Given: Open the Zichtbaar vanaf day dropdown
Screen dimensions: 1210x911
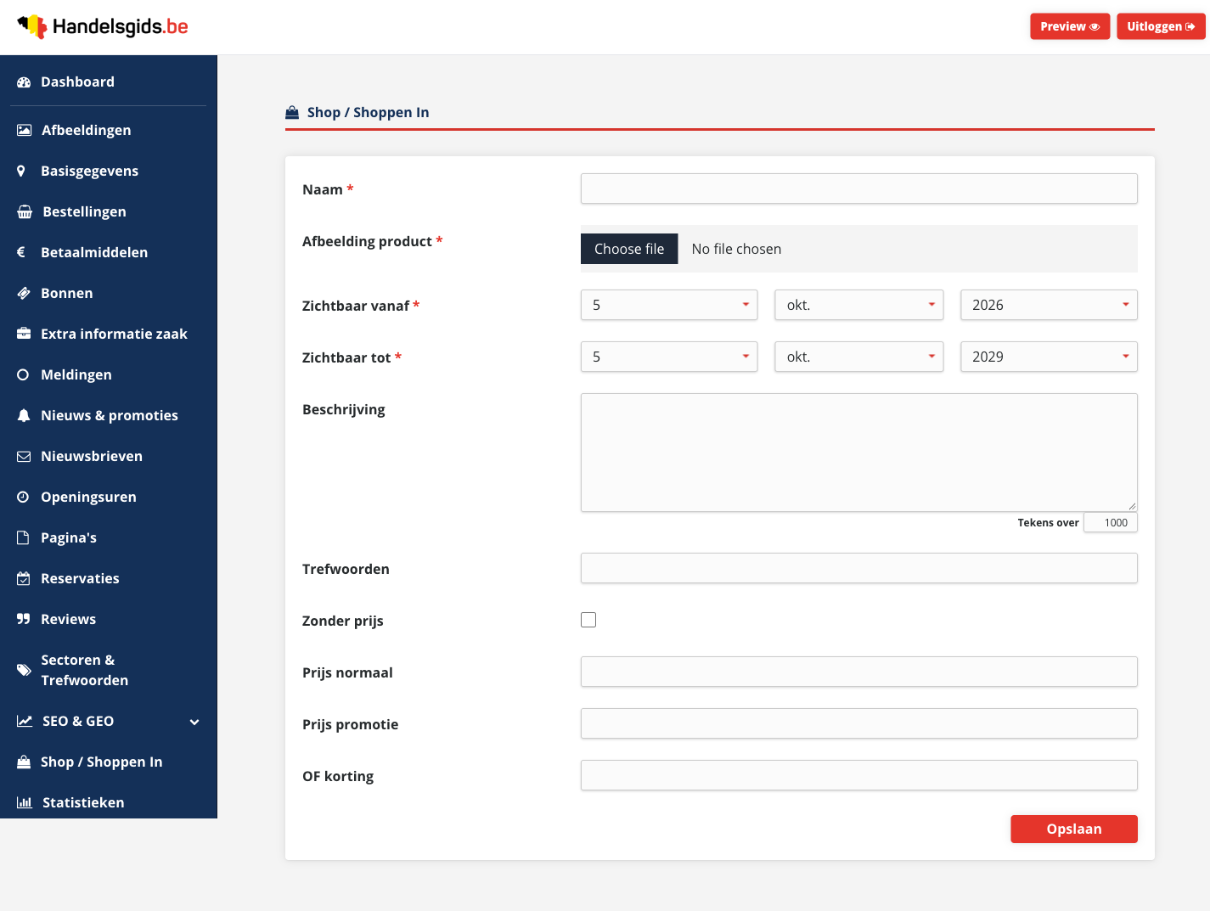Looking at the screenshot, I should 669,305.
